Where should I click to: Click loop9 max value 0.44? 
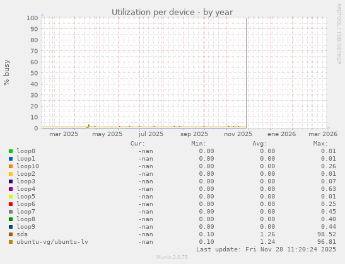[329, 227]
